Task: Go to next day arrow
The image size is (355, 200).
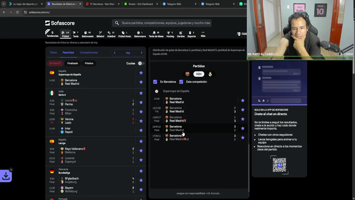Action: 141,53
